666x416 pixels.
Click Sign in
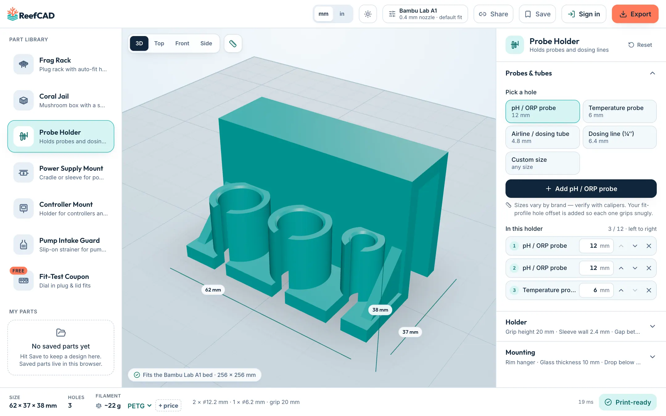click(x=584, y=14)
